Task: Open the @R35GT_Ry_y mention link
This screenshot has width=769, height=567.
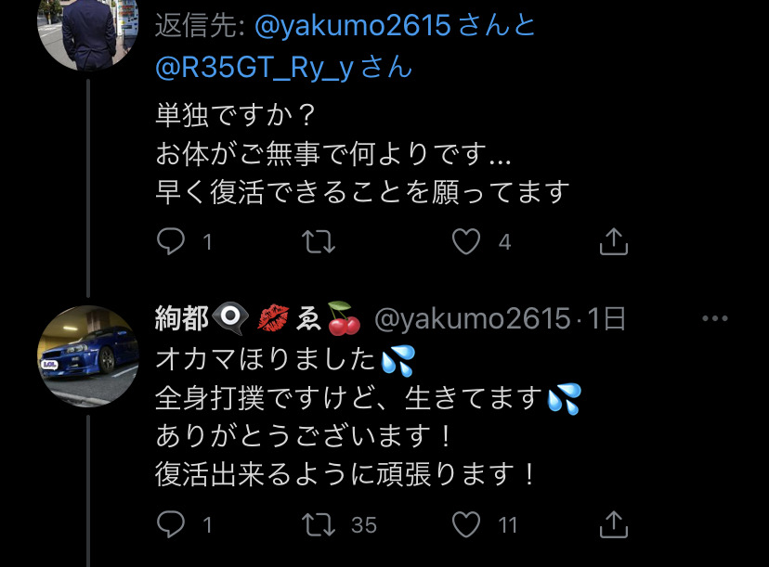Action: point(254,67)
